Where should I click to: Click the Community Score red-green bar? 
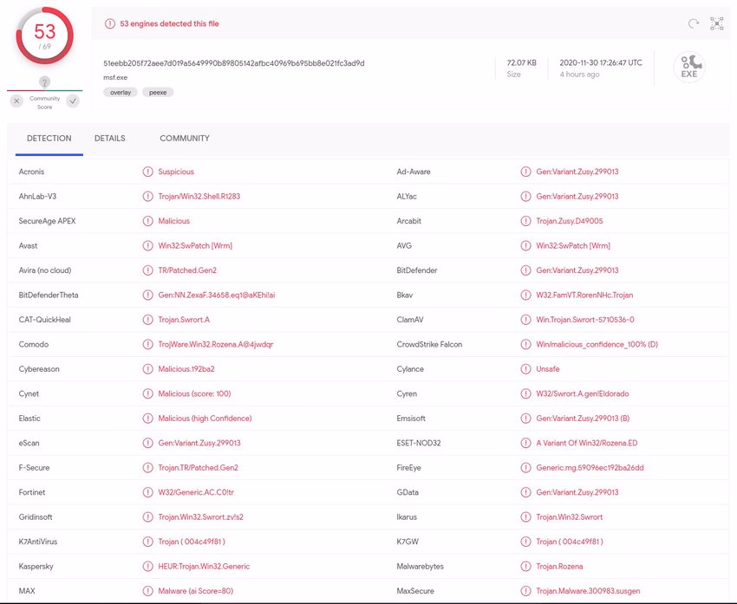(x=44, y=90)
